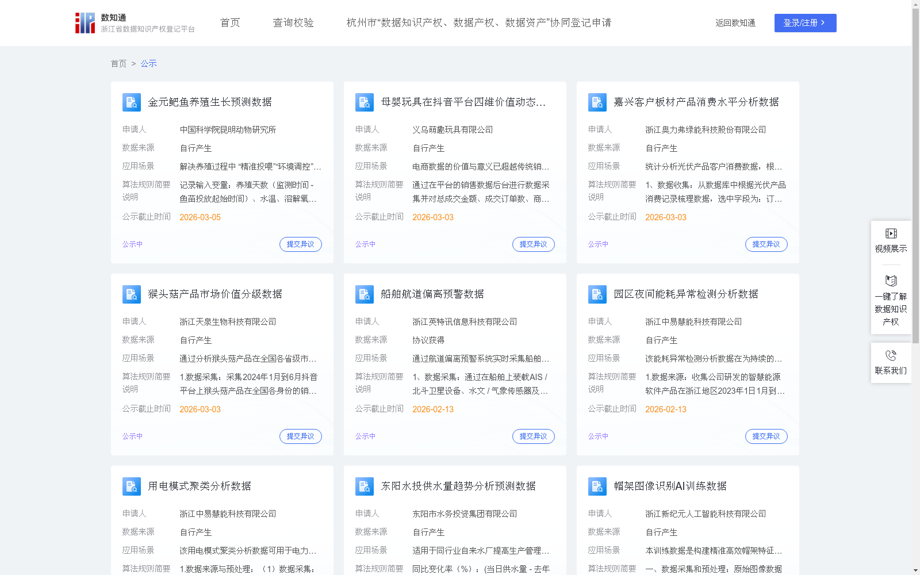Click document icon of 船舶航道偏离预警数据 card
Screen dimensions: 920x575
(365, 294)
